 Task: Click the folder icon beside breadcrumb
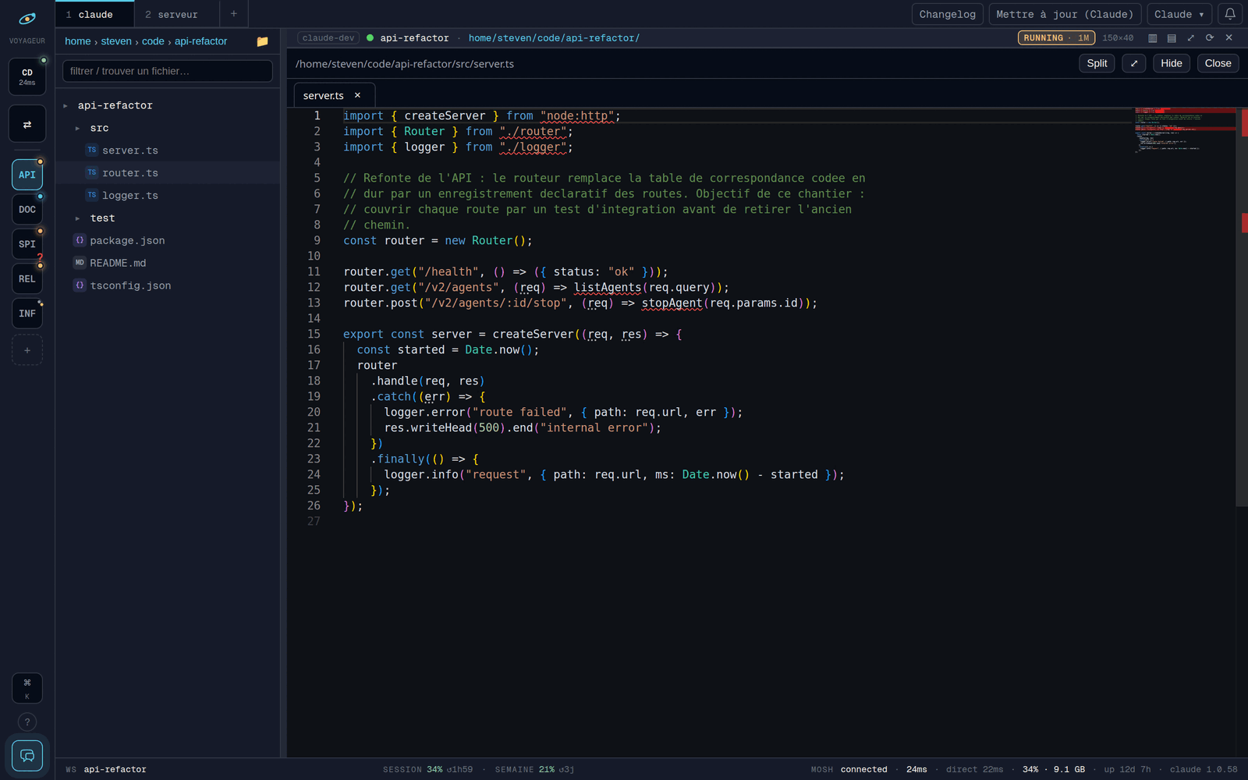coord(263,41)
